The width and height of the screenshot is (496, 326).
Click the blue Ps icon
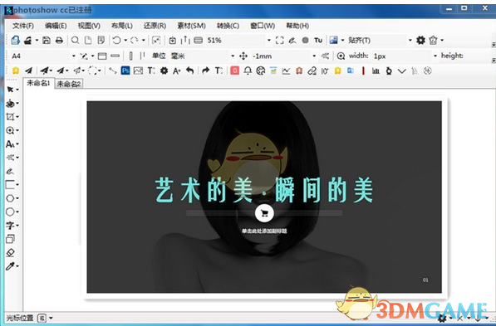click(125, 71)
